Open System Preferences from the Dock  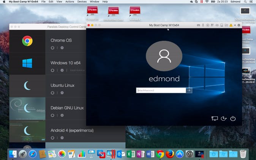coord(190,154)
